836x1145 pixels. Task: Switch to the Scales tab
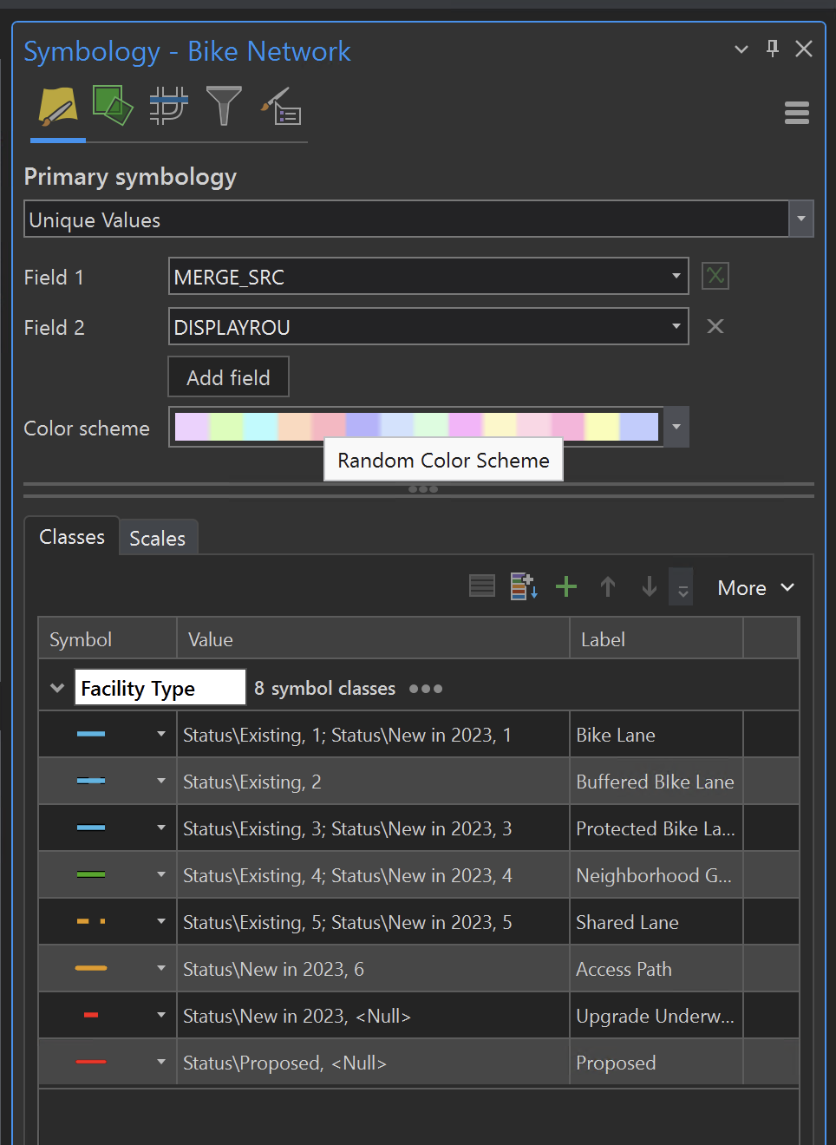158,538
